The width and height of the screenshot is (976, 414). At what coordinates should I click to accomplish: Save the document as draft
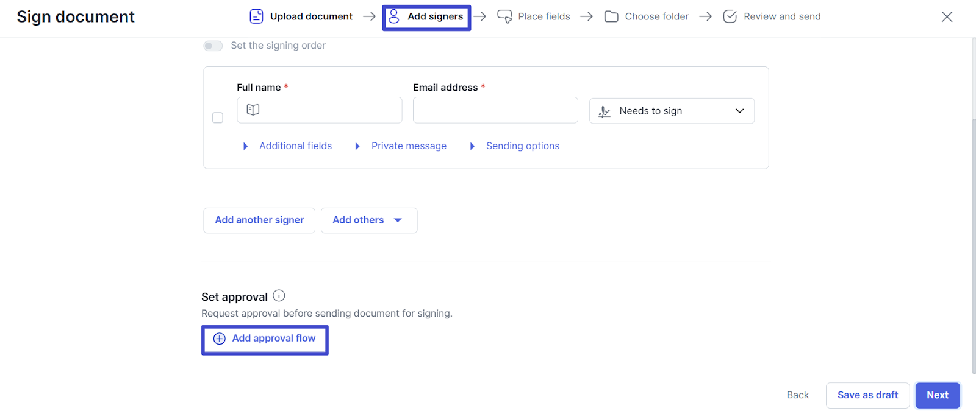click(x=867, y=395)
